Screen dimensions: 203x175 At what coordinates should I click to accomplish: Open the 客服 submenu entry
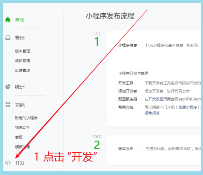(19, 137)
